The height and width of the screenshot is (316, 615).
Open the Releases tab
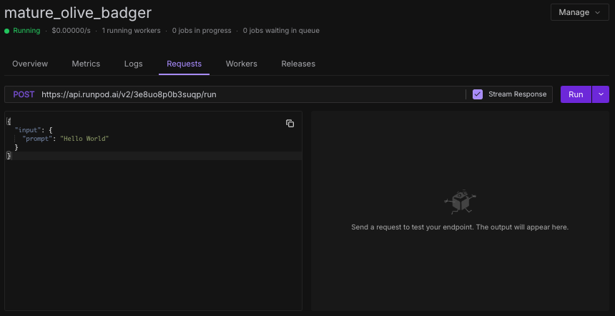(298, 64)
